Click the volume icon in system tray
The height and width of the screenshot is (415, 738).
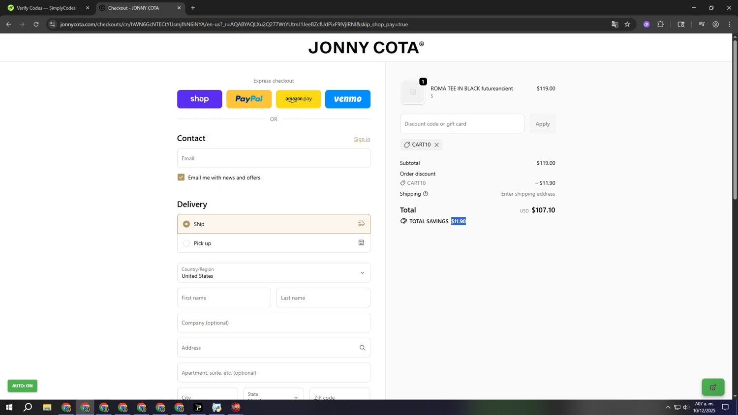(686, 408)
